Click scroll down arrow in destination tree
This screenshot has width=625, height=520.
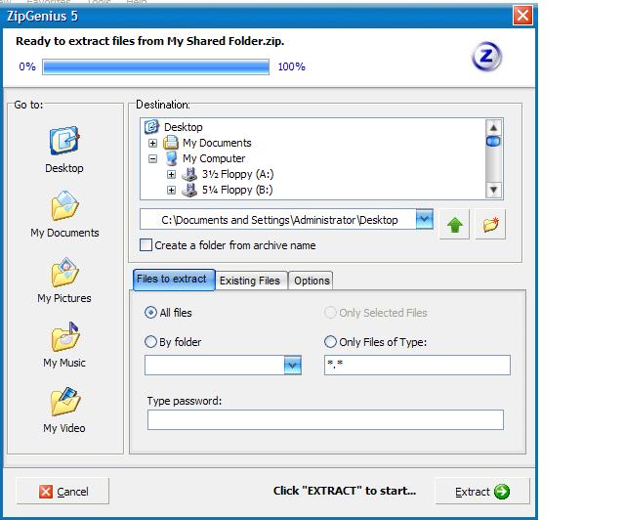click(x=493, y=190)
